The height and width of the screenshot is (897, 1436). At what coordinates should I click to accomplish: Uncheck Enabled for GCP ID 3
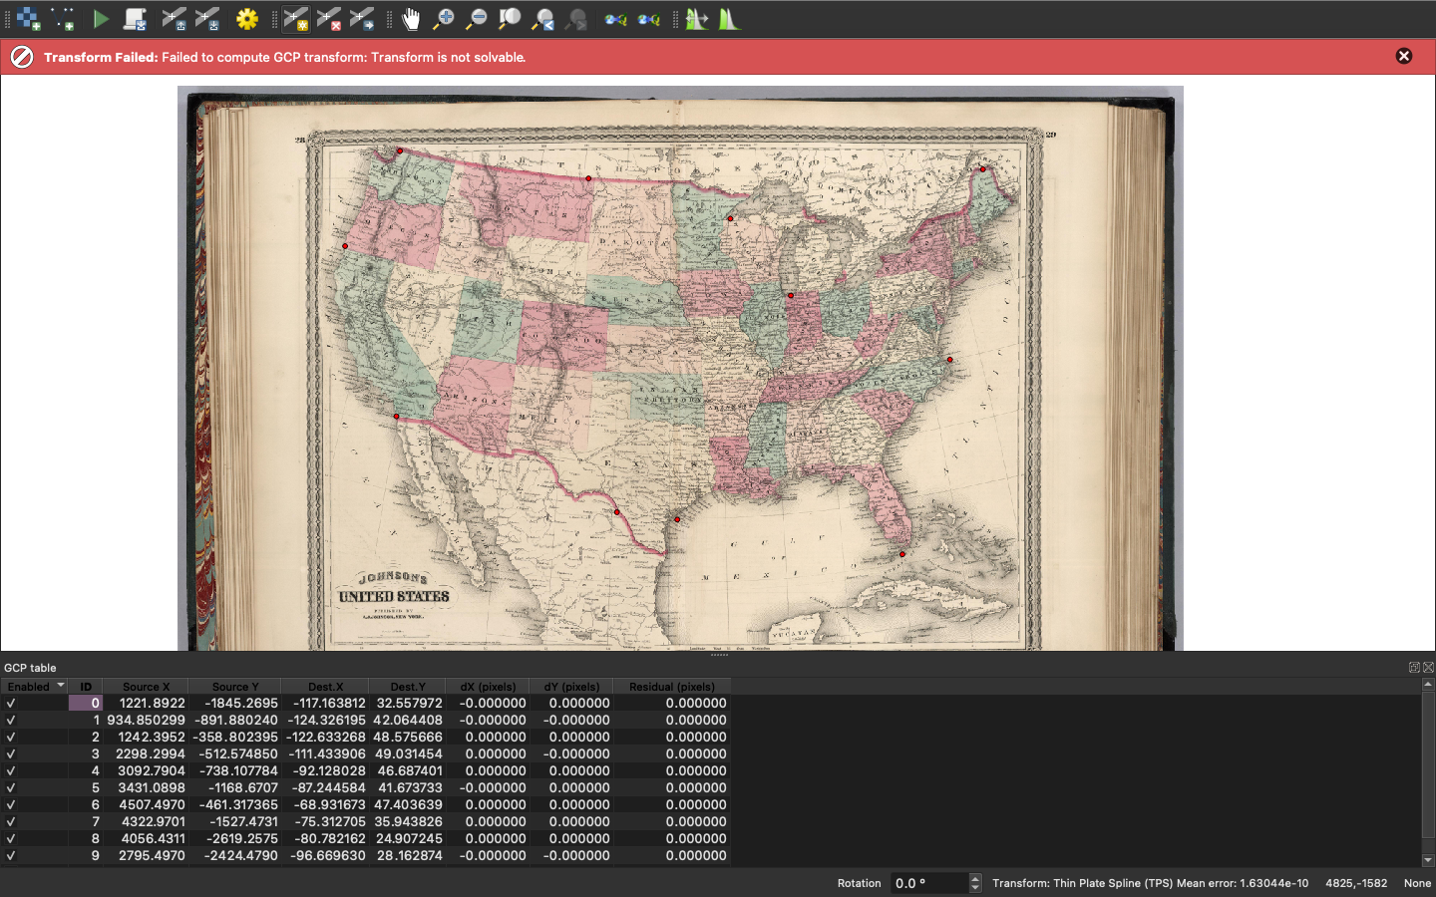(11, 753)
